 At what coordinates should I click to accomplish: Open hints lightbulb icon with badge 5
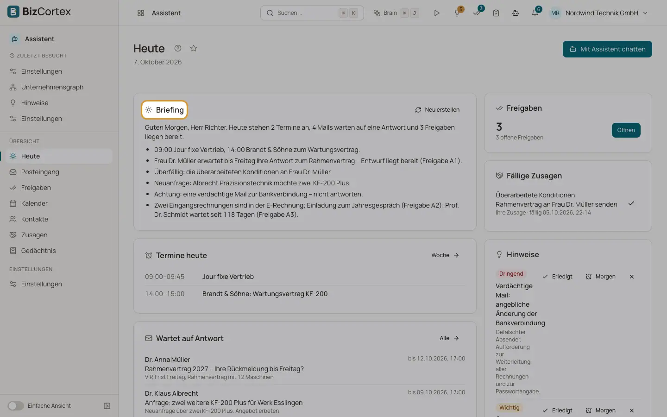pos(457,13)
